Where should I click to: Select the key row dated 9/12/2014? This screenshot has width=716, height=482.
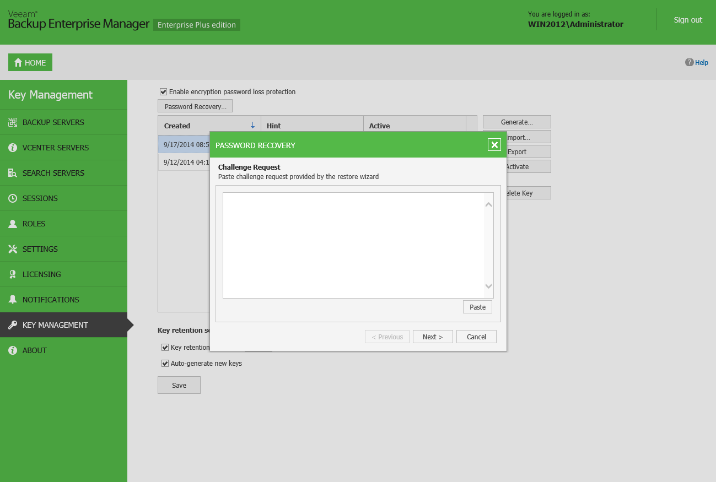click(184, 162)
